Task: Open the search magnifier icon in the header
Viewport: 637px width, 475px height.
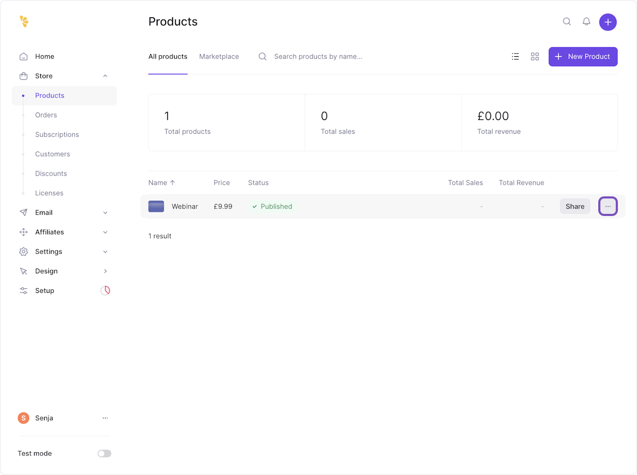Action: [566, 22]
